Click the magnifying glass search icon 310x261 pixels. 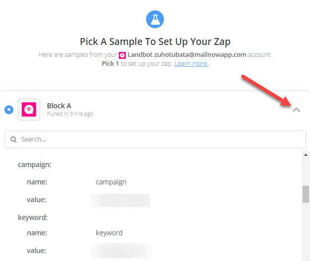pos(13,139)
